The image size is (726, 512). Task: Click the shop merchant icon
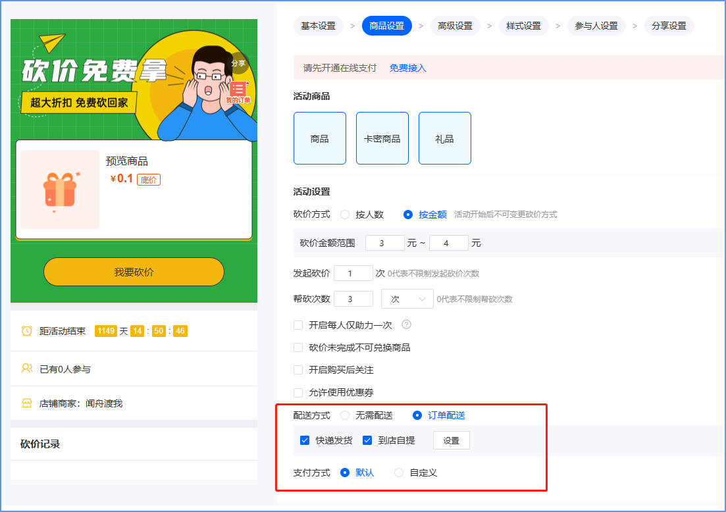tap(27, 403)
